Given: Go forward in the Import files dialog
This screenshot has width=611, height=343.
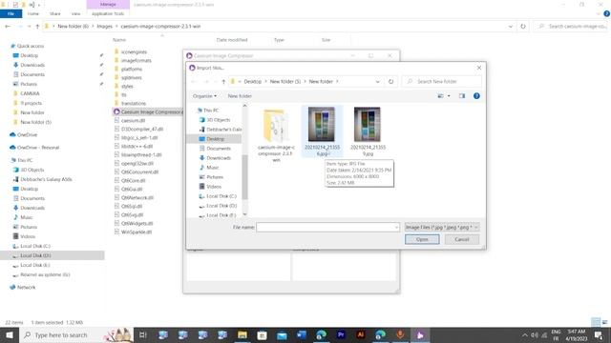Looking at the screenshot, I should click(x=206, y=82).
